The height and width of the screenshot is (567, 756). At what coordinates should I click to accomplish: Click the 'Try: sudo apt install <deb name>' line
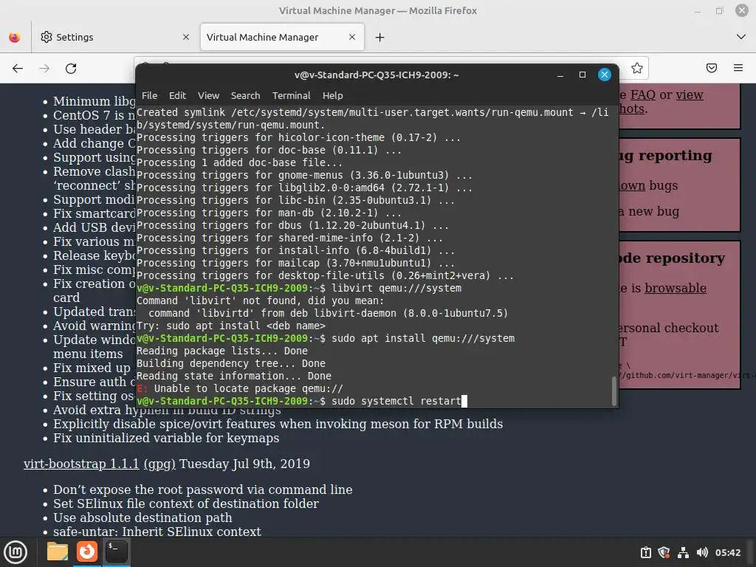click(x=231, y=326)
